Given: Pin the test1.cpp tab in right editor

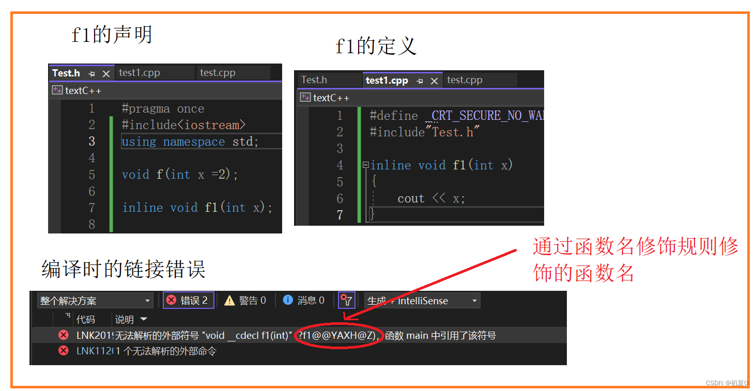Looking at the screenshot, I should tap(420, 81).
